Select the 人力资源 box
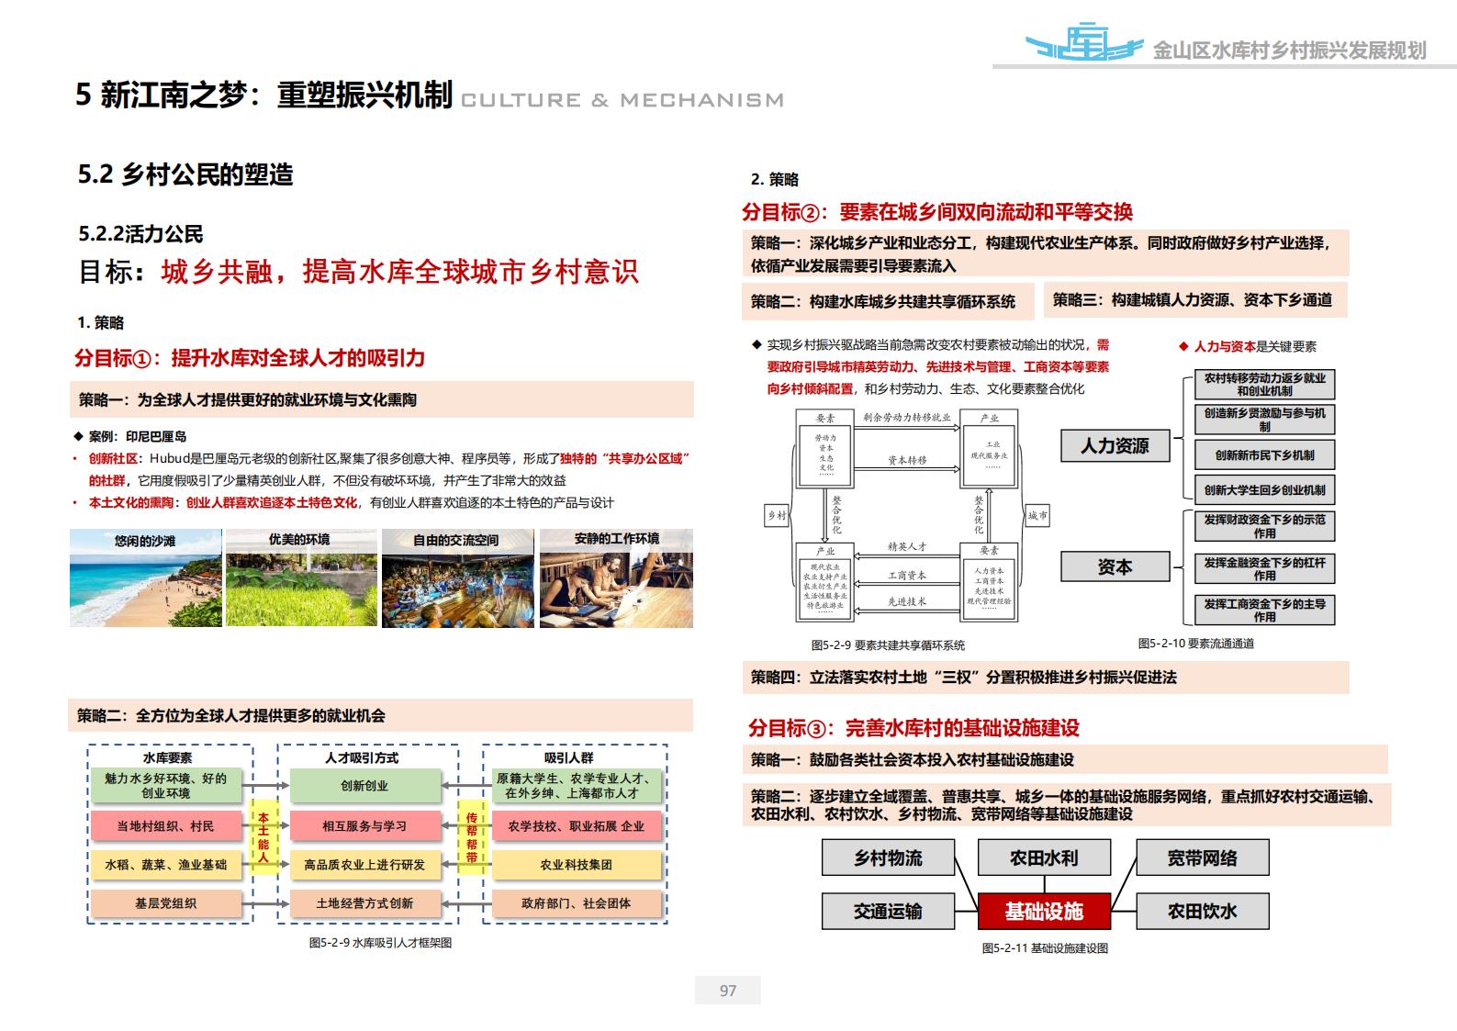1457x1031 pixels. coord(1115,446)
